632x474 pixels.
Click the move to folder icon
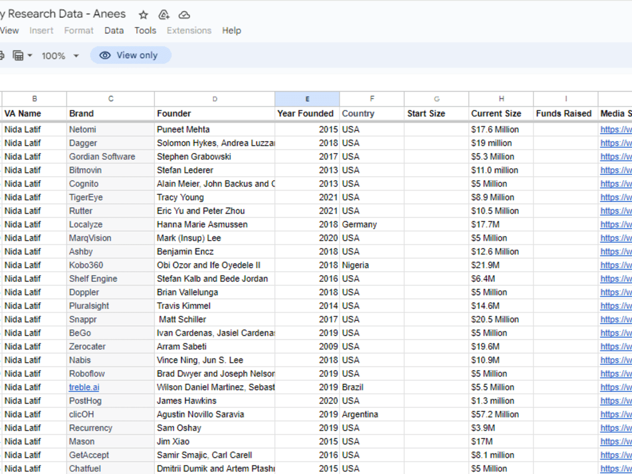163,15
